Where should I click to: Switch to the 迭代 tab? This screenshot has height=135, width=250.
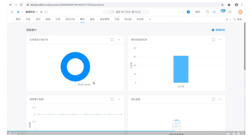point(38,19)
